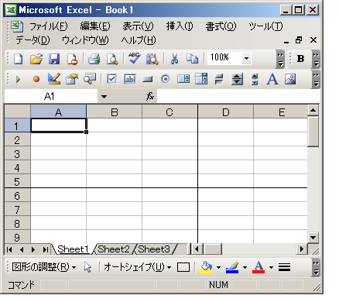Viewport: 339px width, 302px height.
Task: Expand Control Toolbox toolbar options
Action: (316, 80)
